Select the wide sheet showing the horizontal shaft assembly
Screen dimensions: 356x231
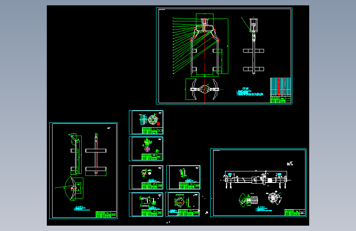click(x=258, y=182)
